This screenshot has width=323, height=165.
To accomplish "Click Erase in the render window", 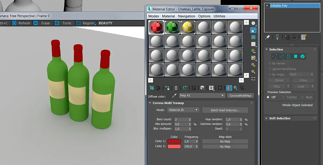I will point(42,23).
